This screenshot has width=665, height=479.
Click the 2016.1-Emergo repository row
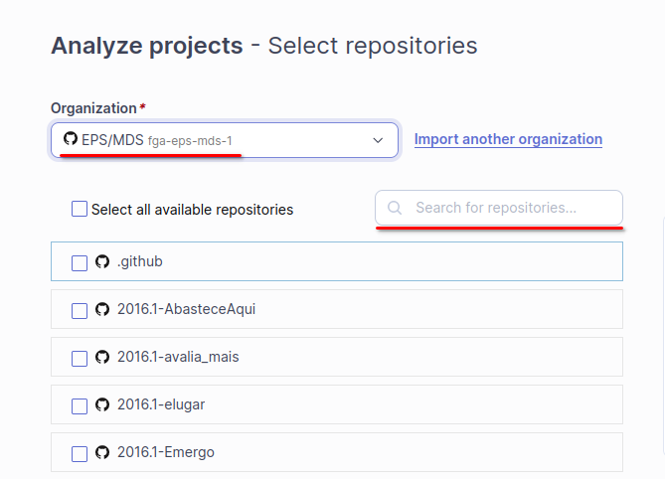click(398, 453)
